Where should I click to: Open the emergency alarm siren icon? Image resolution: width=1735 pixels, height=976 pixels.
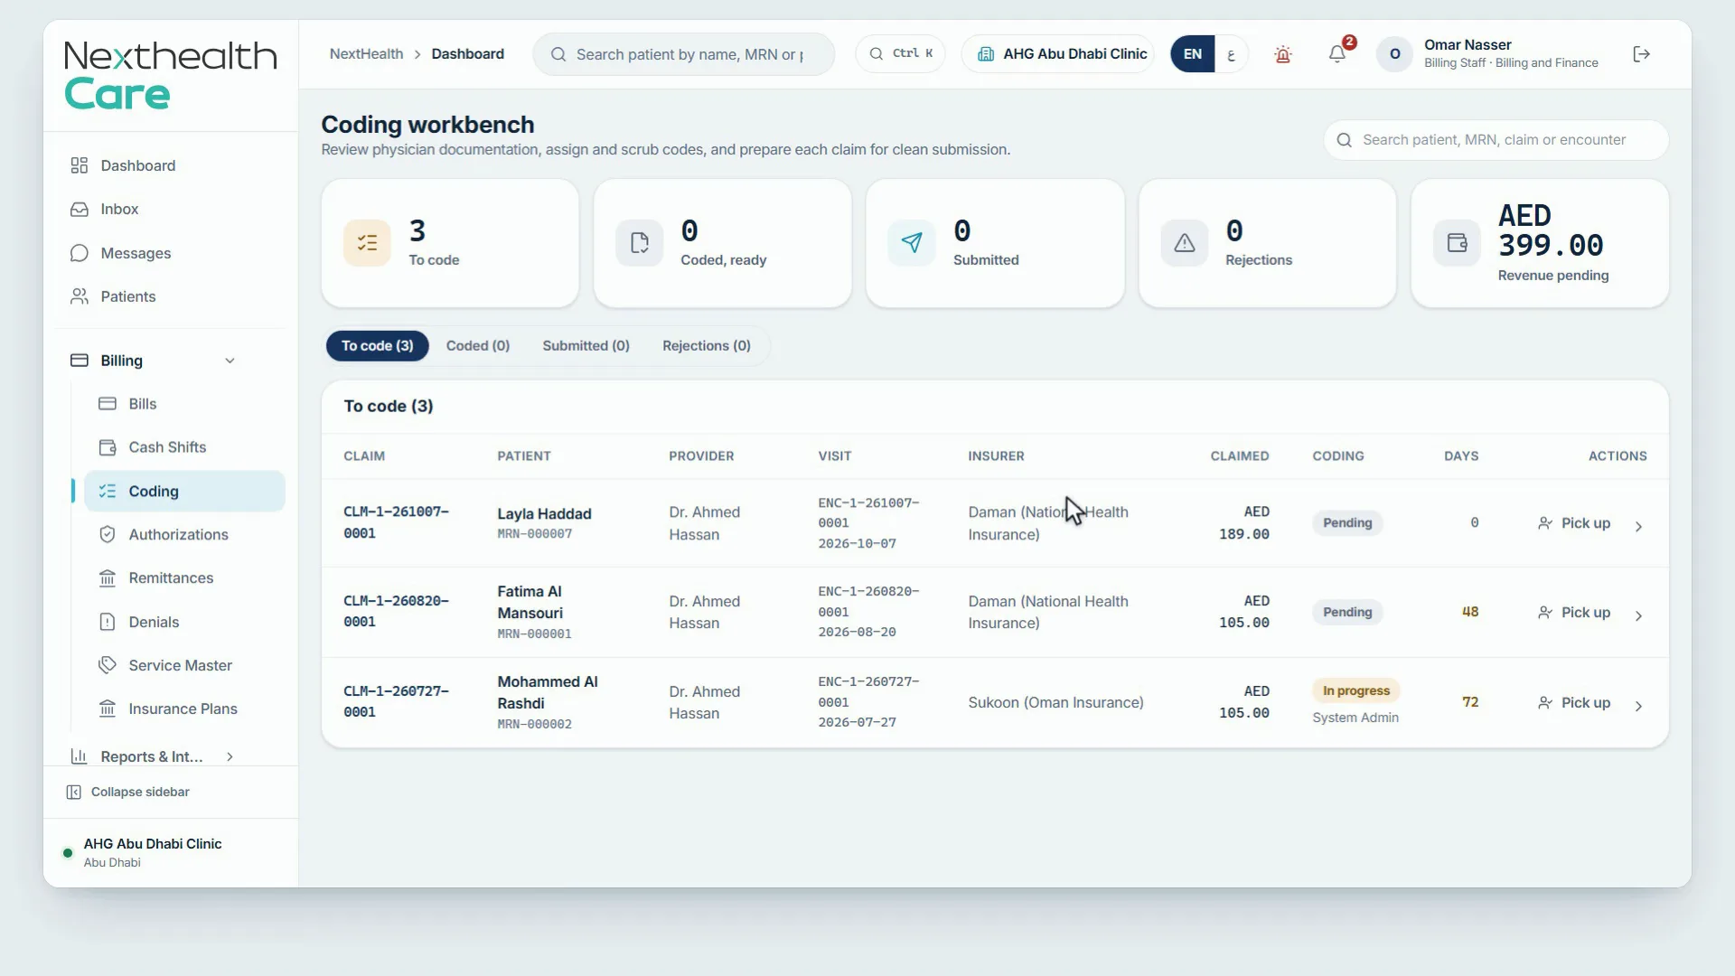[x=1282, y=54]
